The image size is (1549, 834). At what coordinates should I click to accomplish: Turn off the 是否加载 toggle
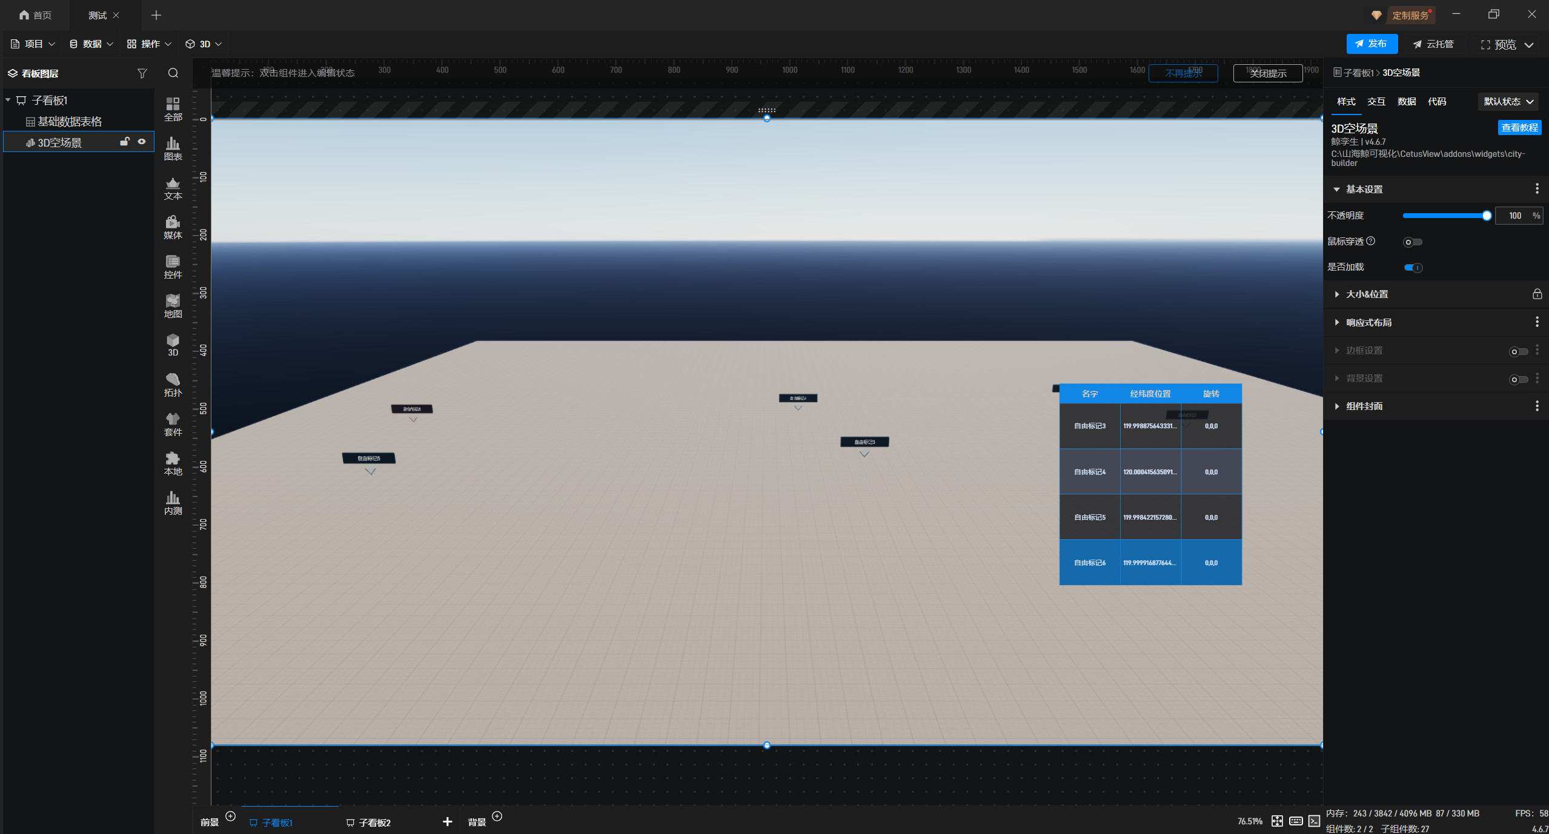coord(1413,268)
